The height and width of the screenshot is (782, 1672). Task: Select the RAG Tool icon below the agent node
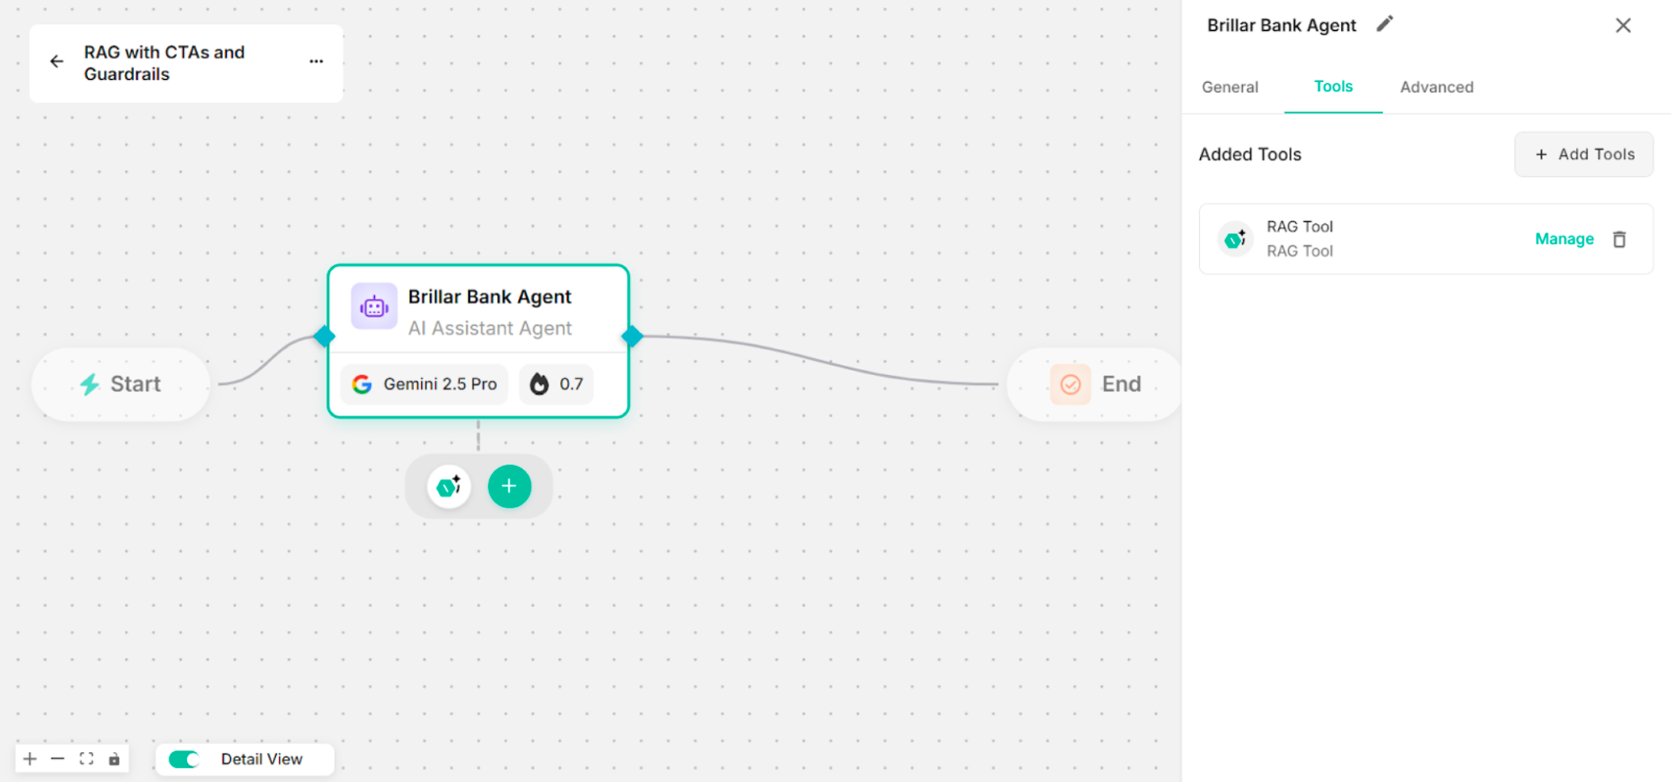449,486
